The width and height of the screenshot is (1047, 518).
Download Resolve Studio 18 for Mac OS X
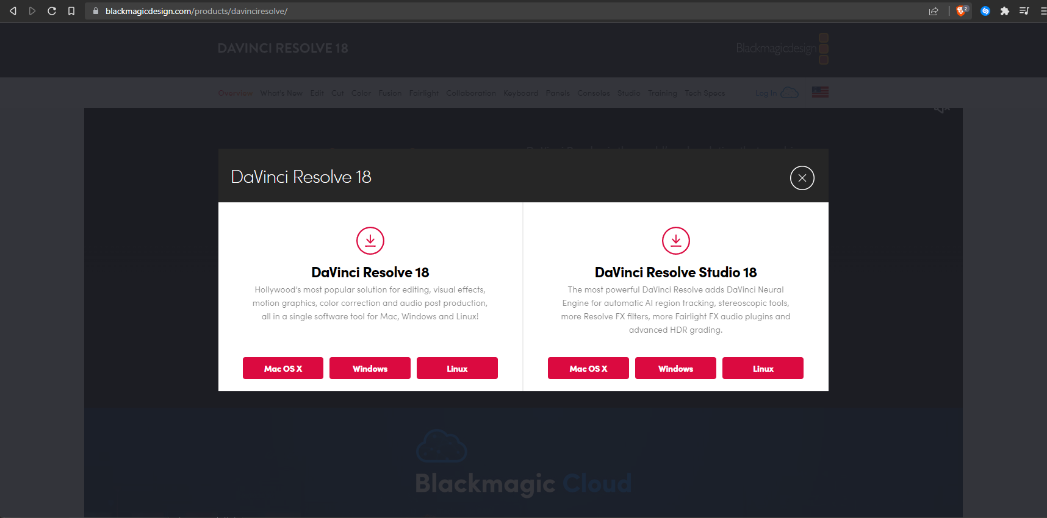coord(588,368)
